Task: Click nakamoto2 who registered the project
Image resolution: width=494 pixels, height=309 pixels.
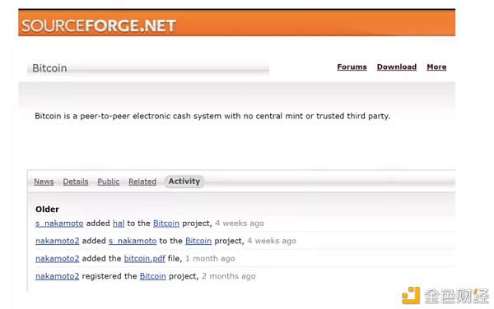Action: (58, 276)
